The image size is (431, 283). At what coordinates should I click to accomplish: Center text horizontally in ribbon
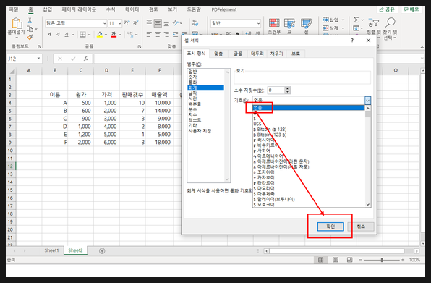[x=158, y=34]
